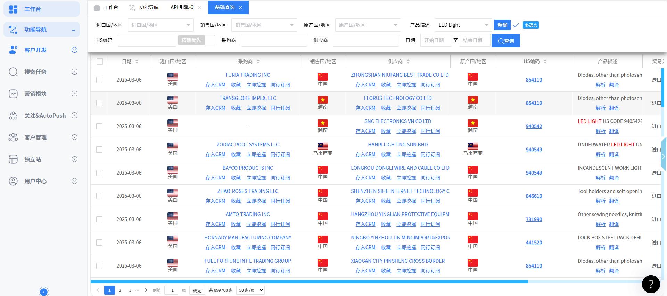This screenshot has height=296, width=667.
Task: Click the 客户开发 person icon
Action: click(13, 50)
